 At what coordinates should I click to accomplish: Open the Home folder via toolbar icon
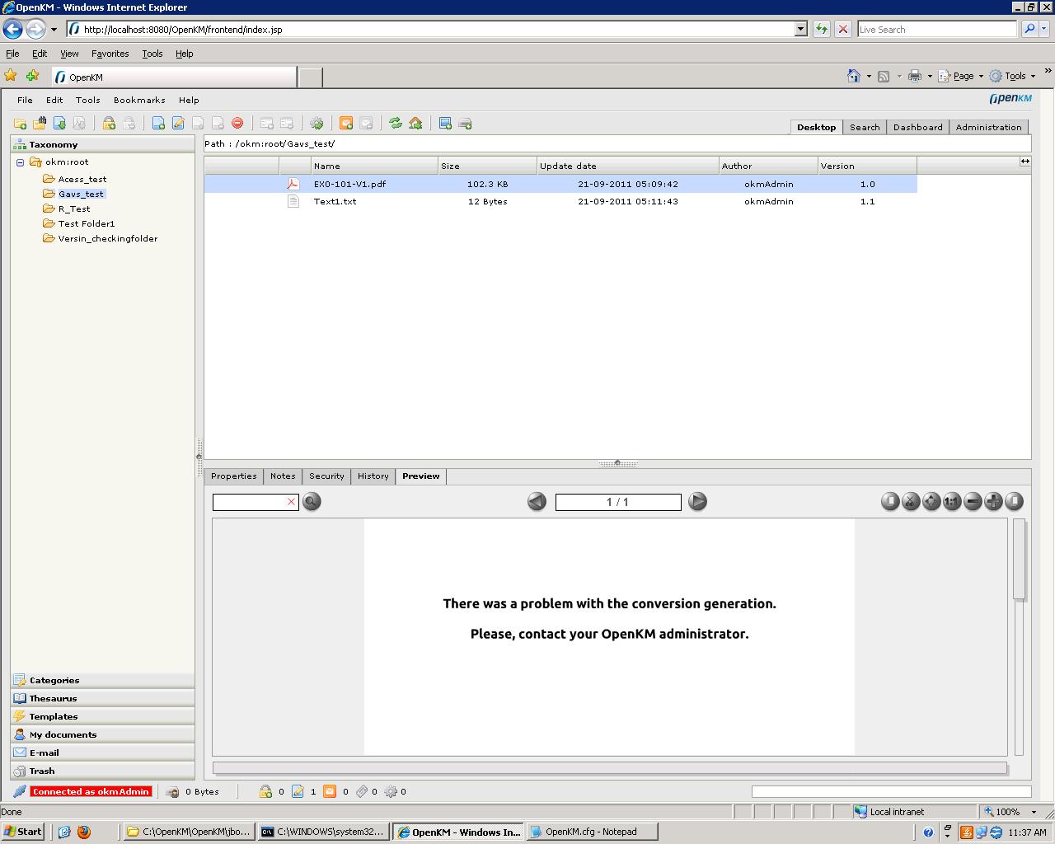416,123
